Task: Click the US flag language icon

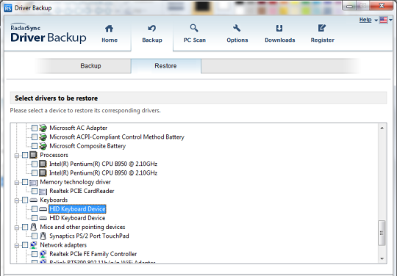Action: pos(383,20)
